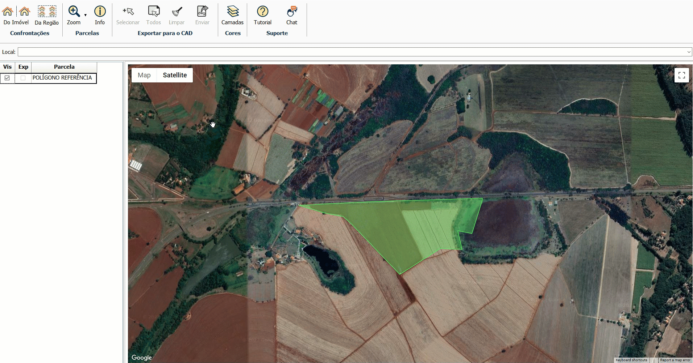
Task: Check Exp box for POLÍGONO REFERÊNCIA
Action: 23,78
